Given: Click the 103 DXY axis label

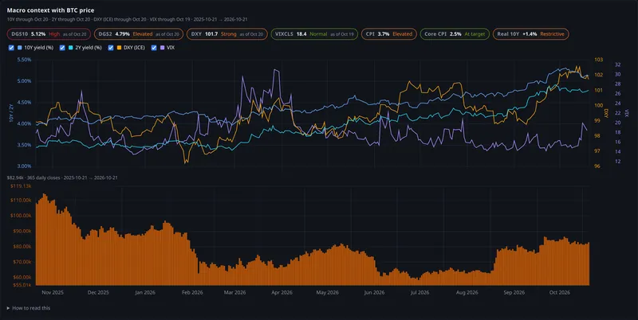Looking at the screenshot, I should 599,60.
